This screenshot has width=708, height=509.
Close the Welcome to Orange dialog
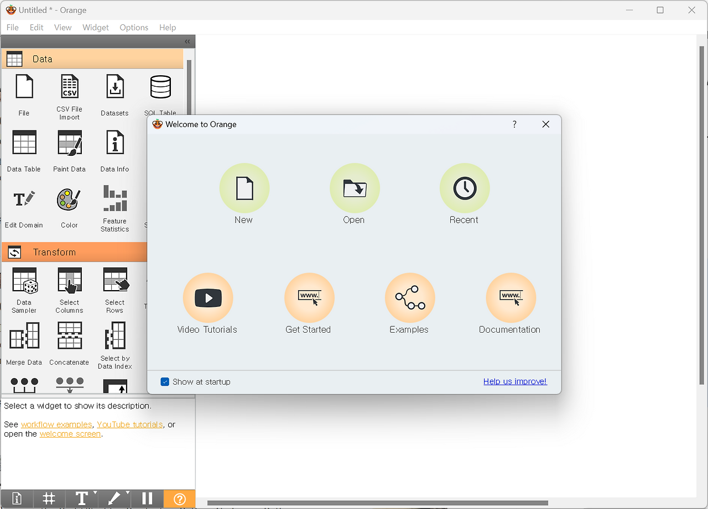(x=546, y=124)
